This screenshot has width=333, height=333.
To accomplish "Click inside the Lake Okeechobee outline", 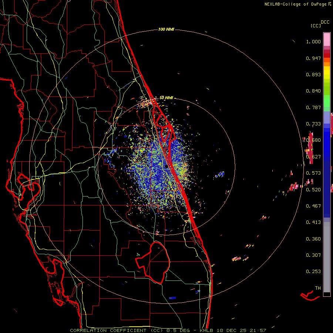I will (x=158, y=262).
